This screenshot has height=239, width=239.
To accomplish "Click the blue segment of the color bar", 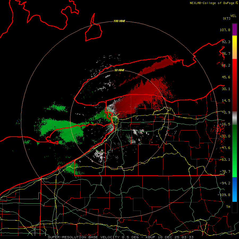I will click(x=234, y=189).
